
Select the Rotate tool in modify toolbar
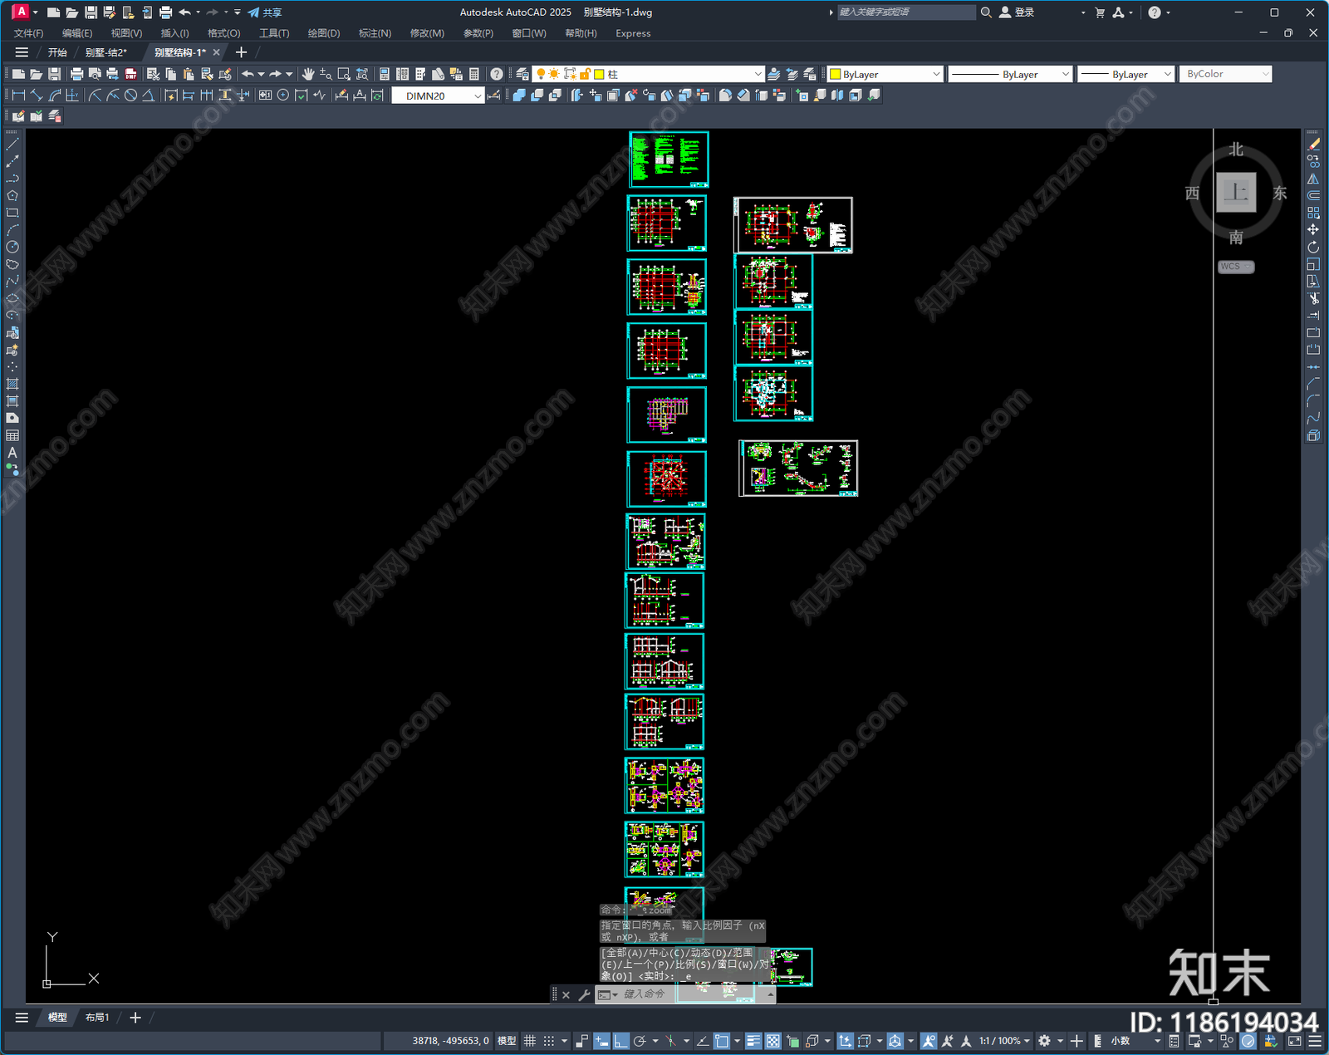pyautogui.click(x=1313, y=247)
